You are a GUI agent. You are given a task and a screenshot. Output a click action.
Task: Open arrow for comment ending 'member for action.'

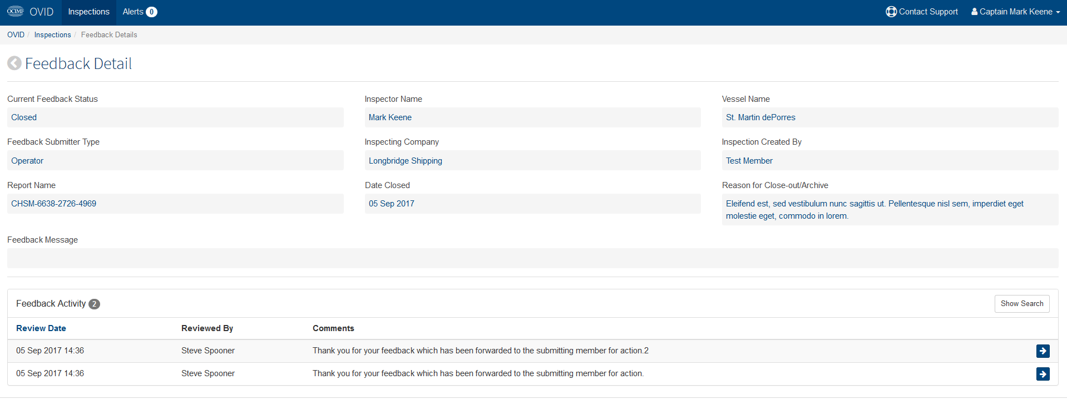[x=1043, y=374]
